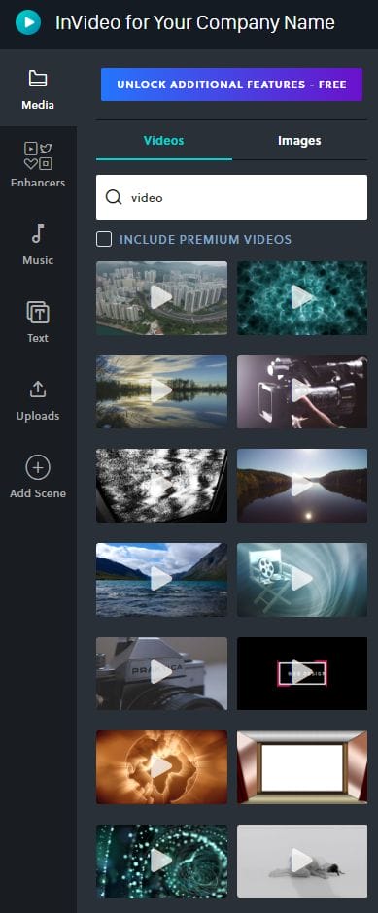Open the Uploads panel
Image resolution: width=378 pixels, height=913 pixels.
tap(38, 399)
